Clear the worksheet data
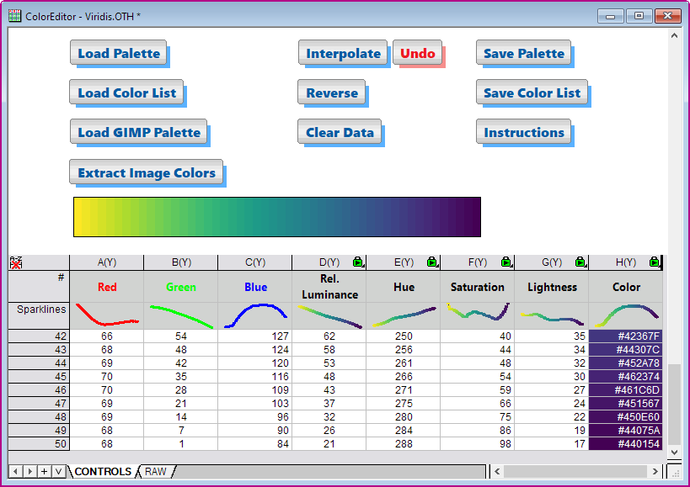690x487 pixels. 340,132
